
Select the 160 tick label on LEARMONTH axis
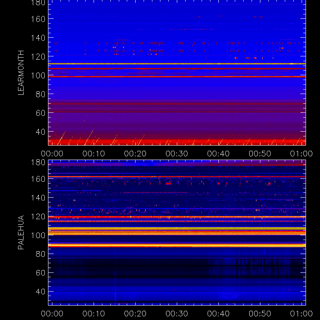point(38,19)
